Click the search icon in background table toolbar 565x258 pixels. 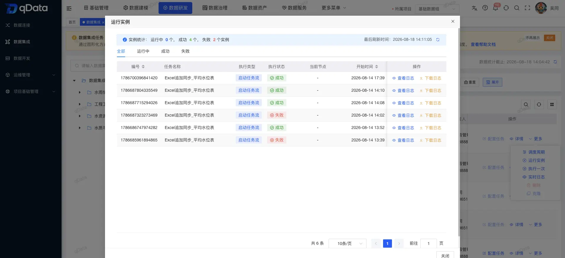point(526,104)
